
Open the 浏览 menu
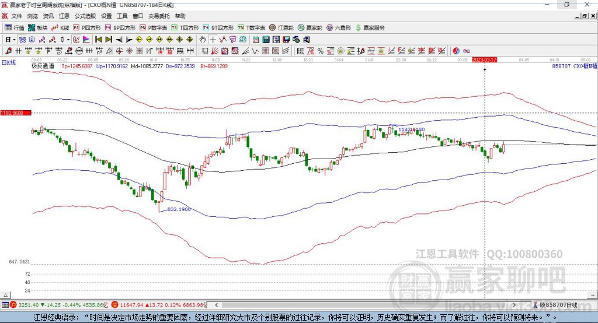pos(33,16)
